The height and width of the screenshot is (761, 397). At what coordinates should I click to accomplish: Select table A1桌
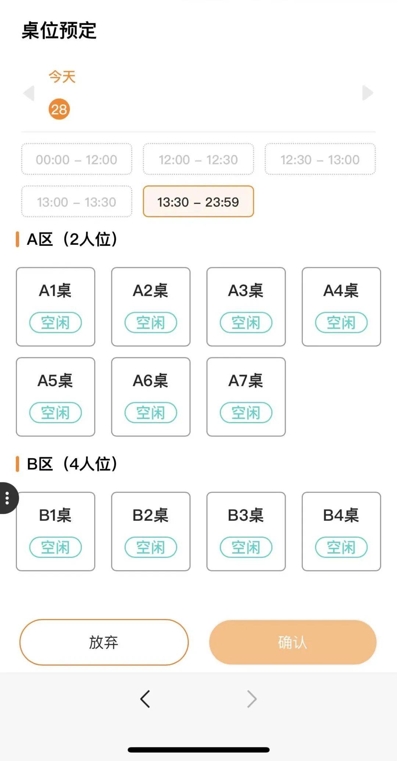[56, 307]
